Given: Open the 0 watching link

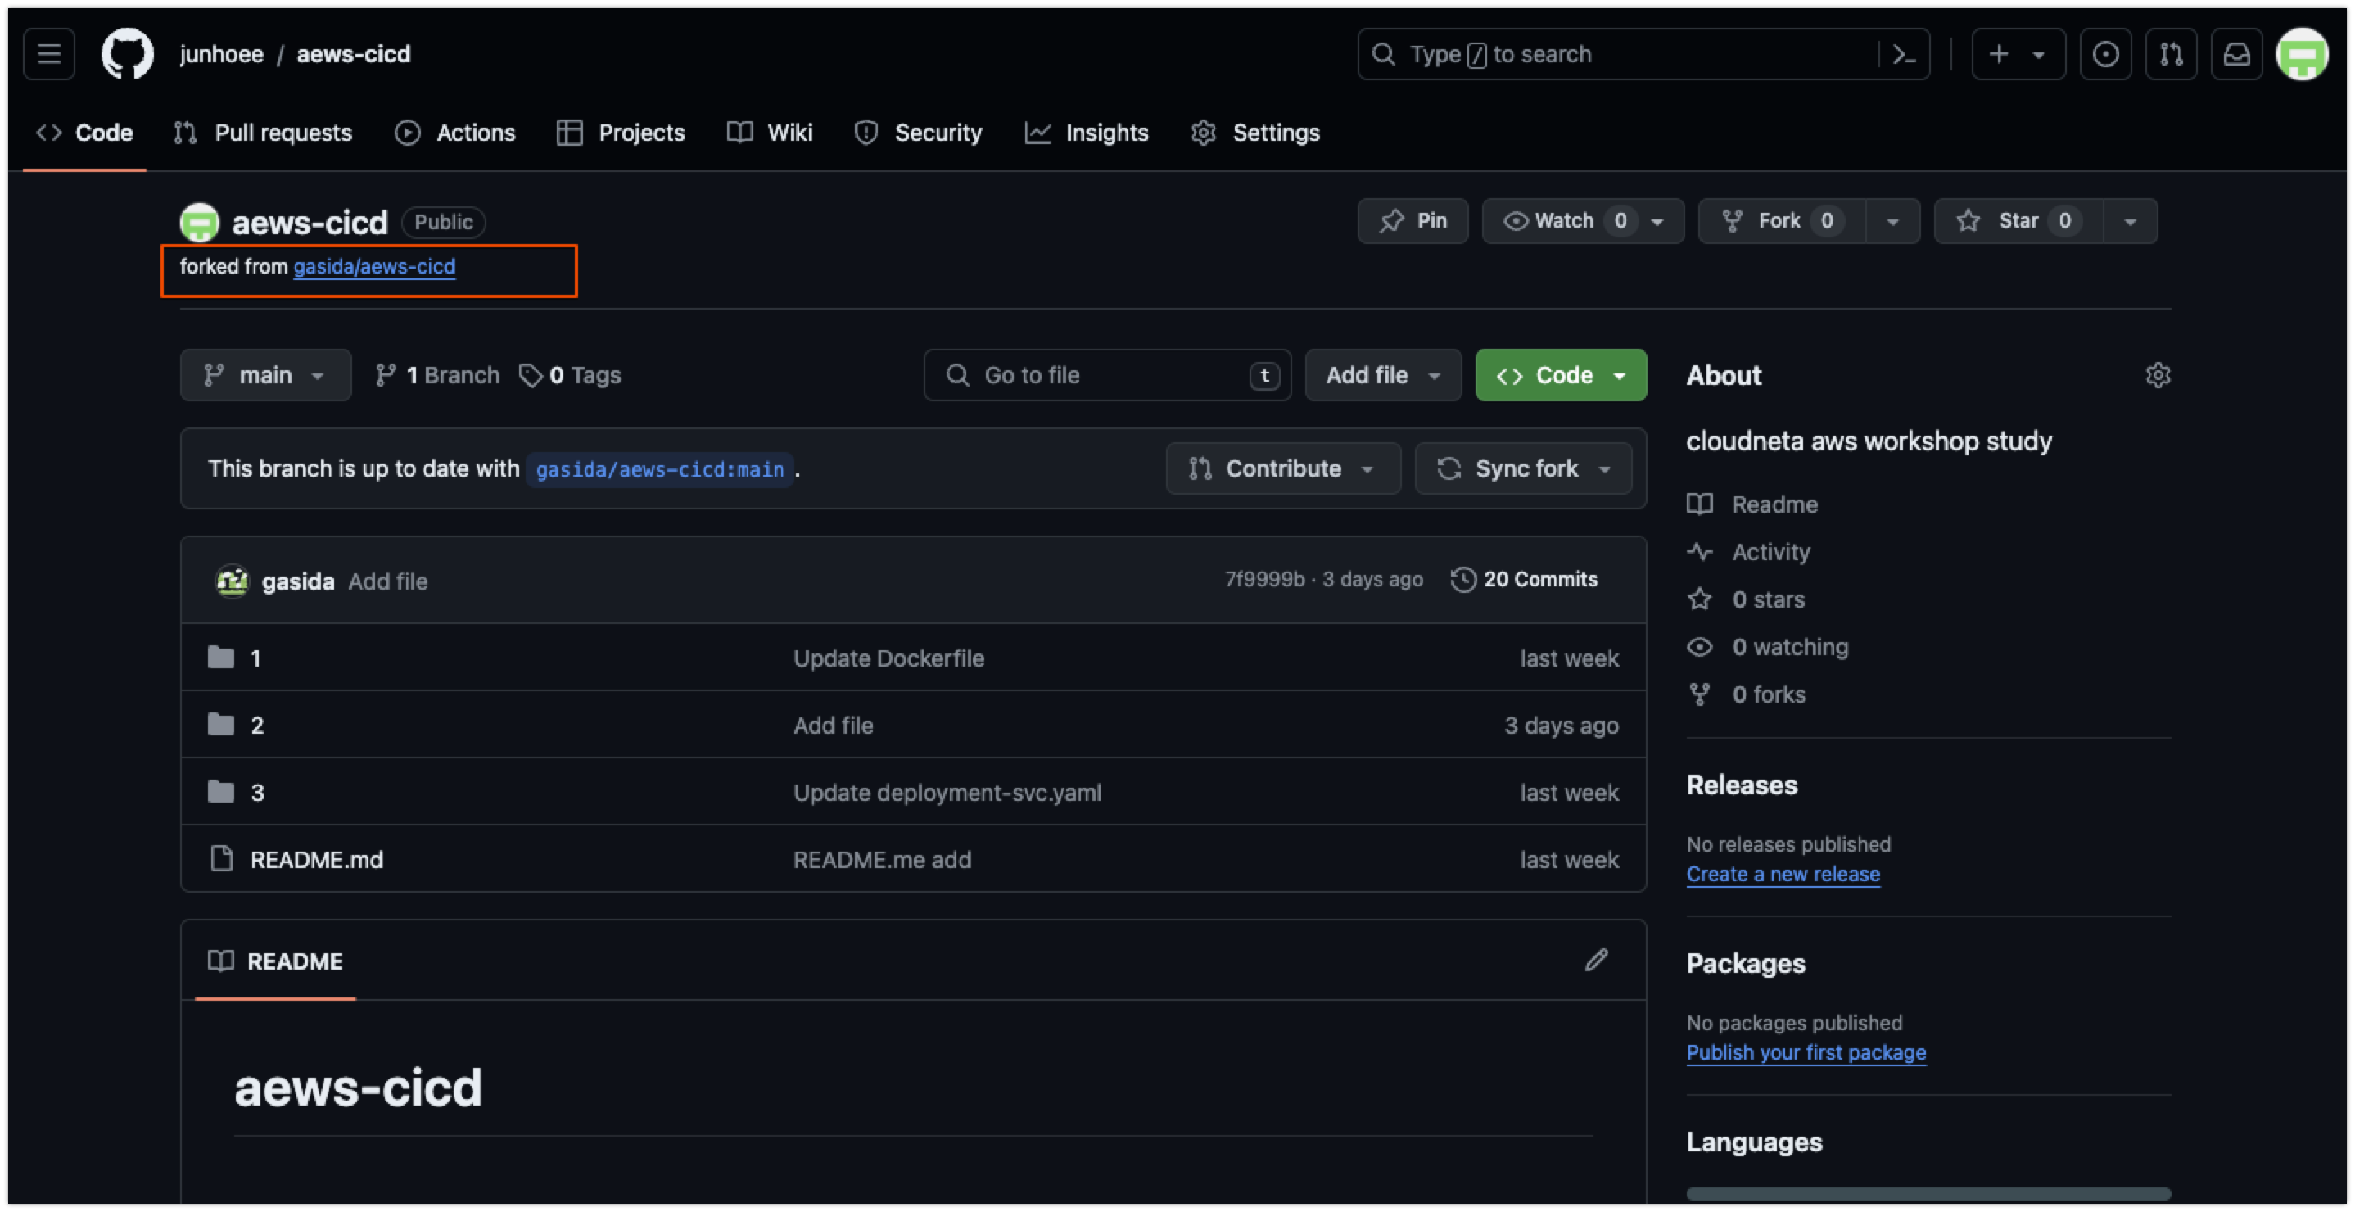Looking at the screenshot, I should click(x=1767, y=646).
